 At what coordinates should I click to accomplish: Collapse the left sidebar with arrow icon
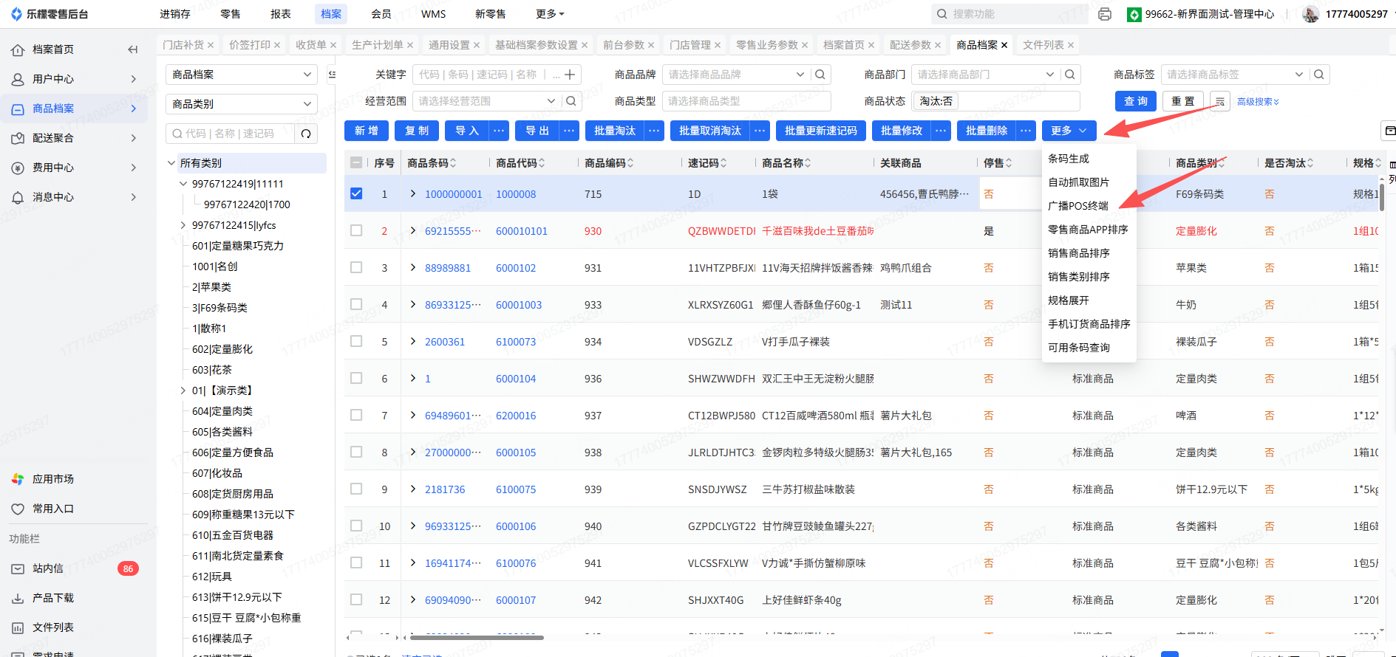[x=133, y=49]
